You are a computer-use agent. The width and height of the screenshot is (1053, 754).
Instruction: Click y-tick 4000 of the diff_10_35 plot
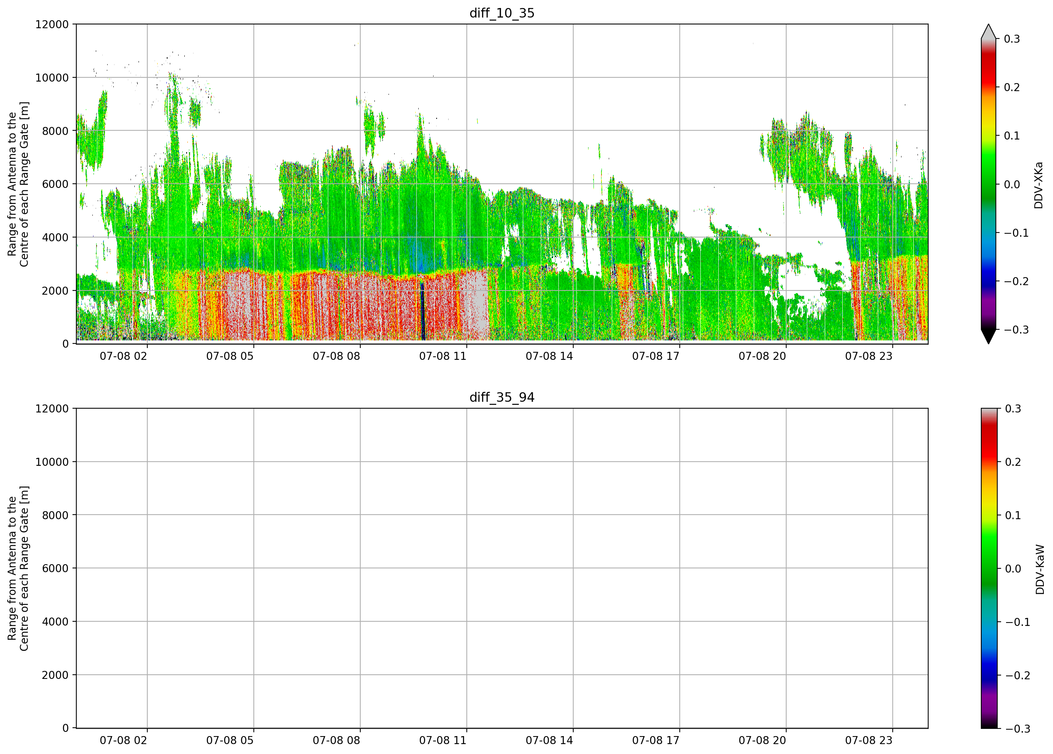(55, 237)
